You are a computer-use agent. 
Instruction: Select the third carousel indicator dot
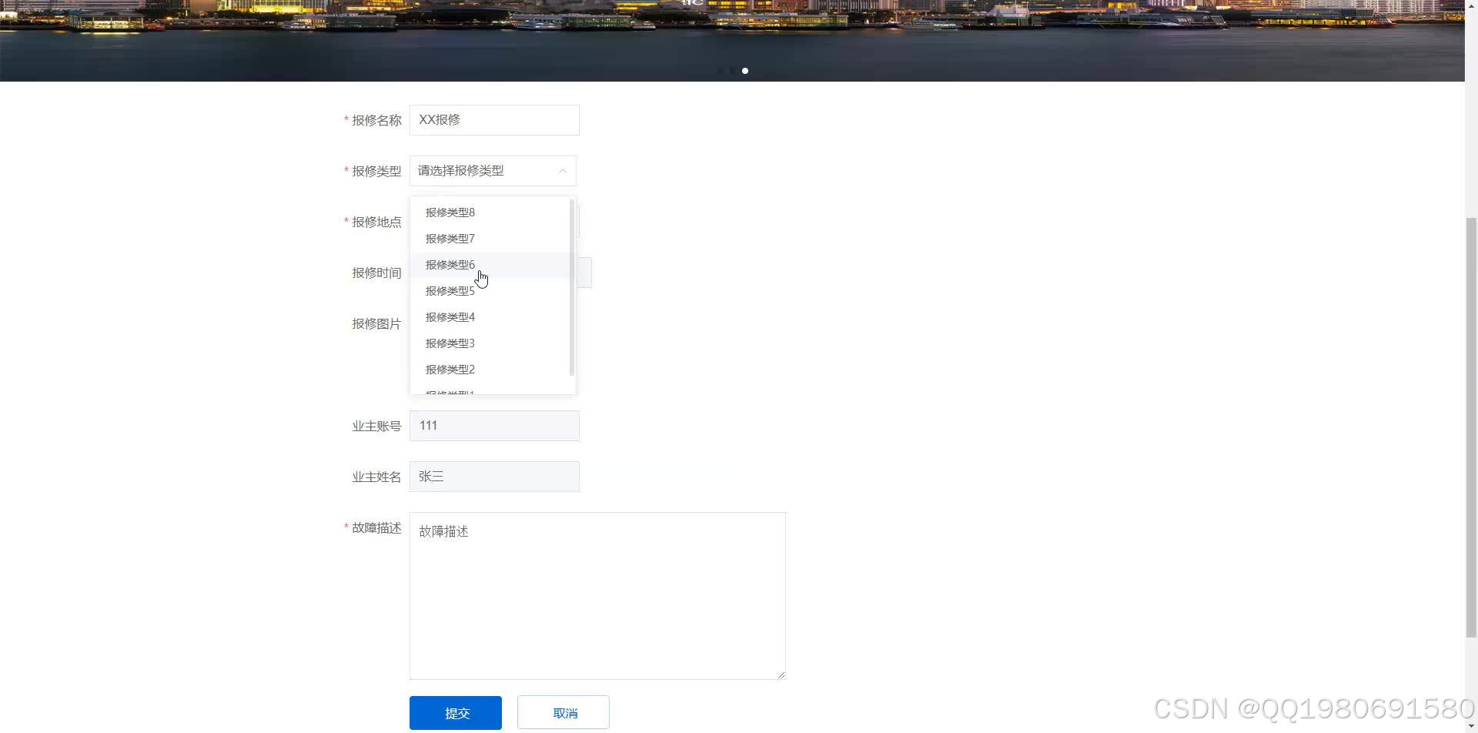click(744, 70)
